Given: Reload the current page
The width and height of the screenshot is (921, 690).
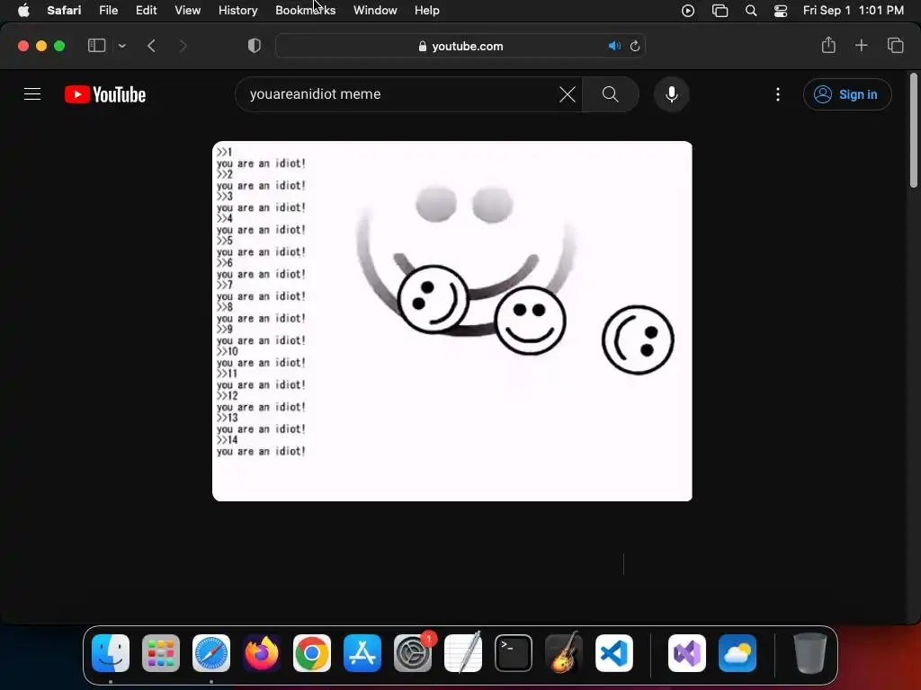Looking at the screenshot, I should (634, 46).
